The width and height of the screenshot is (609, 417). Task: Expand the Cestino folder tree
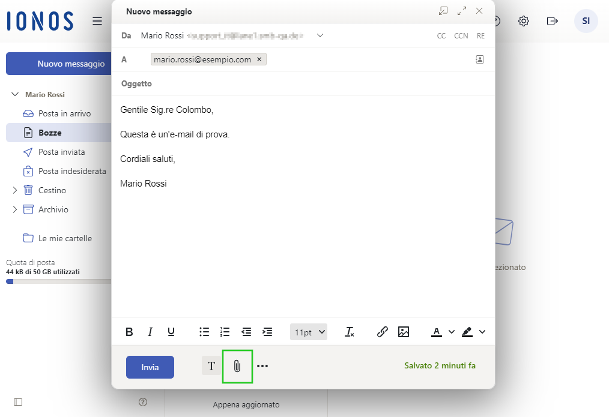point(15,190)
